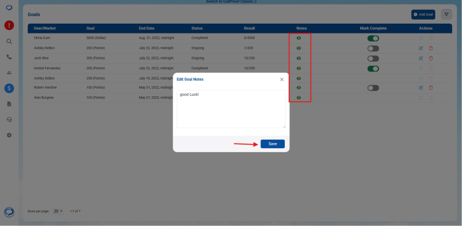Edit Ashley DeBon's 200 points goal
Viewport: 462px width, 226px height.
(421, 48)
